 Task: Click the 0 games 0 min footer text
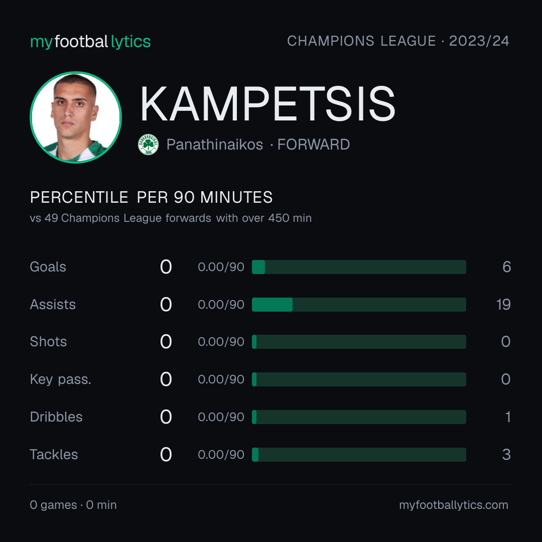[73, 505]
